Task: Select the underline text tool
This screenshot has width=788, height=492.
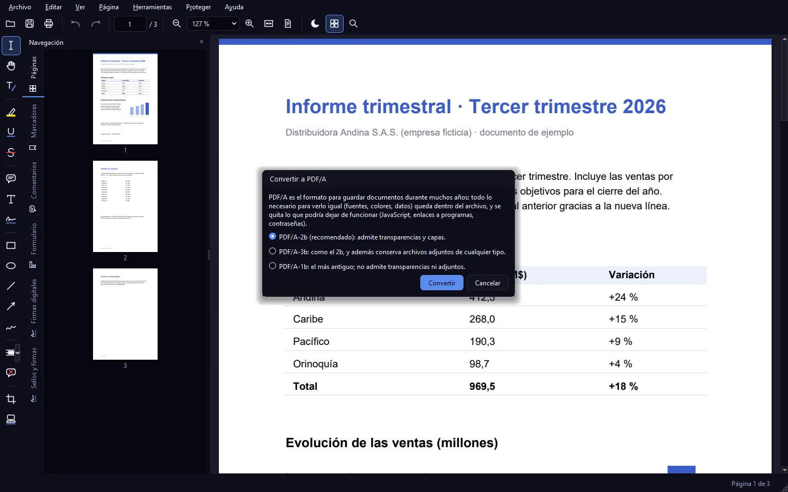Action: 11,132
